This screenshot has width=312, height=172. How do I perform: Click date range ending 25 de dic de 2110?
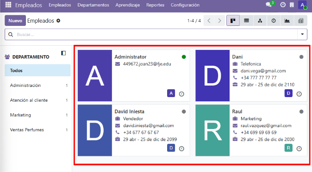pos(268,85)
